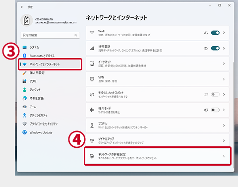This screenshot has width=238, height=187.
Task: Open the ダイヤルアップ settings row
Action: pyautogui.click(x=157, y=141)
